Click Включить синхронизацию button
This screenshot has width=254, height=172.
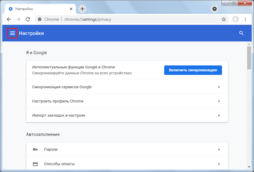[193, 70]
